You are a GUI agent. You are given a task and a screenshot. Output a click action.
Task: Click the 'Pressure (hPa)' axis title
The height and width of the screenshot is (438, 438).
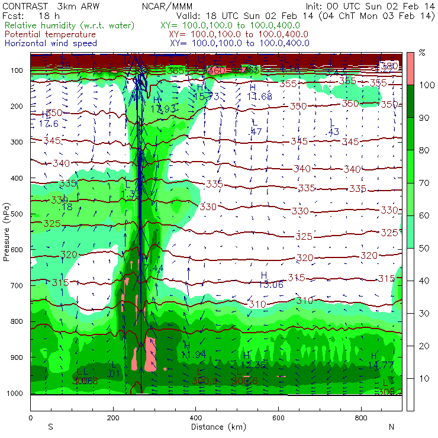coord(6,232)
